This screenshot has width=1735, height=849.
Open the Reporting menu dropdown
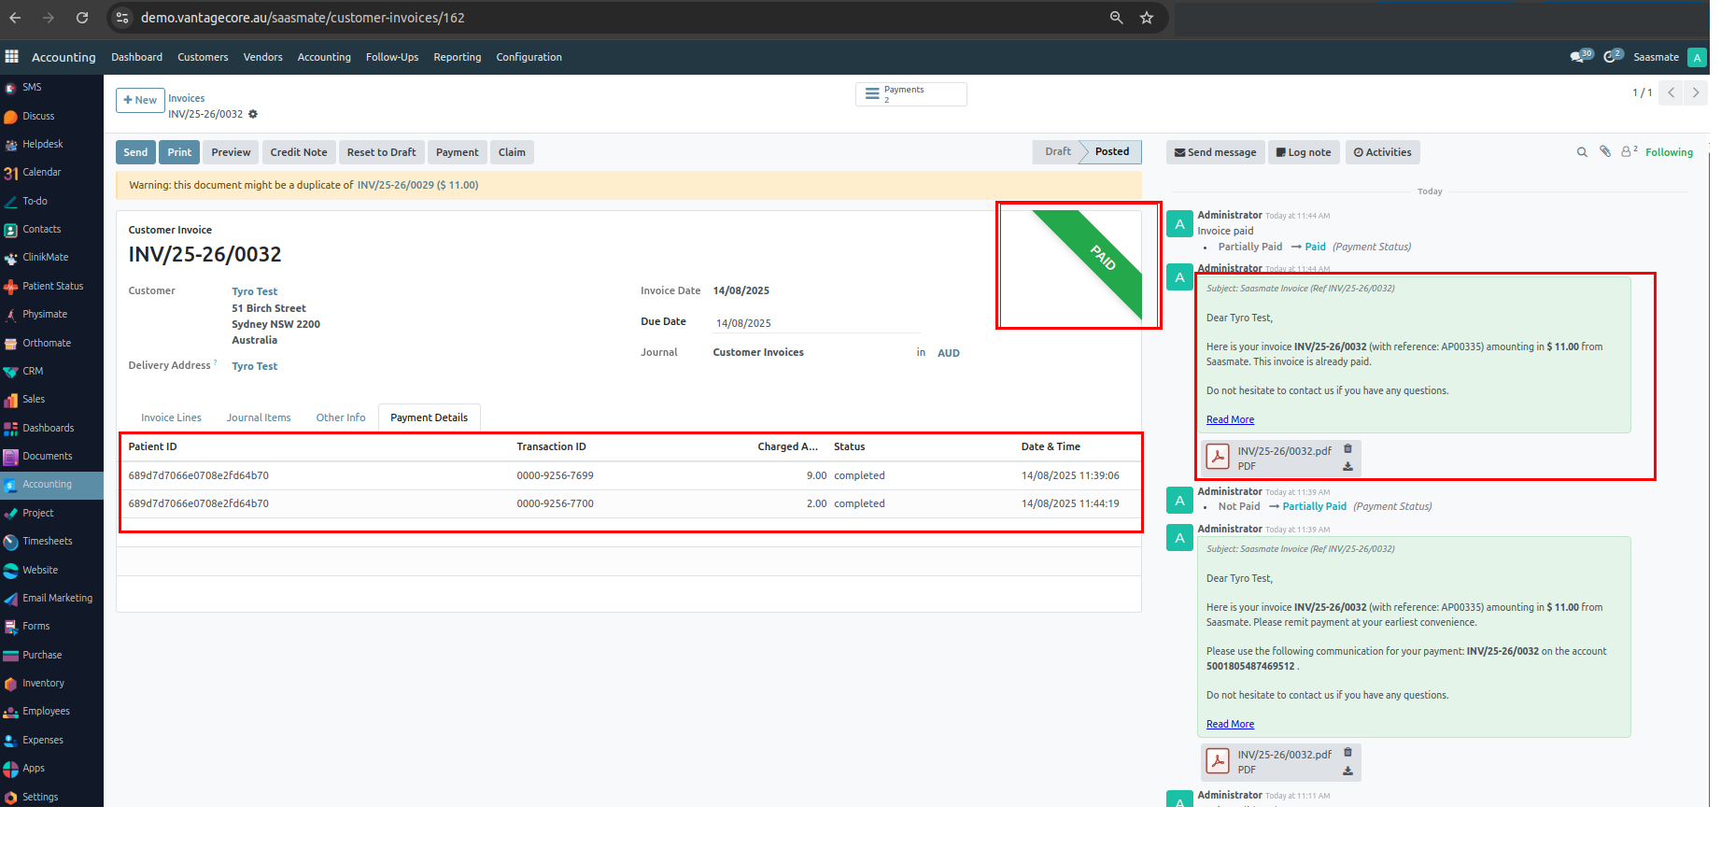click(x=457, y=57)
